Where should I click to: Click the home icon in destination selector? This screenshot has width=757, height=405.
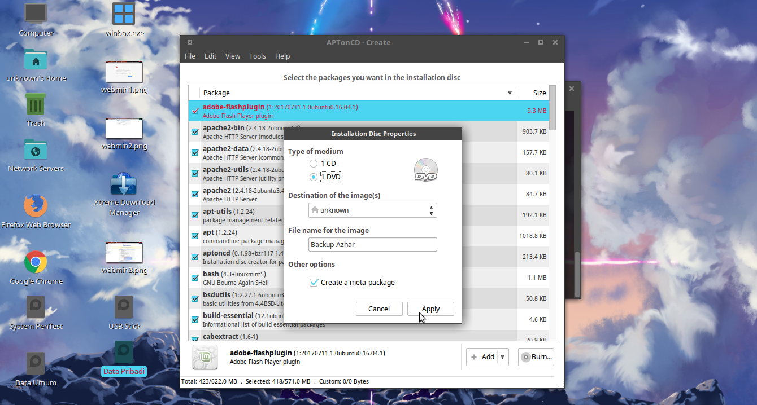(315, 209)
